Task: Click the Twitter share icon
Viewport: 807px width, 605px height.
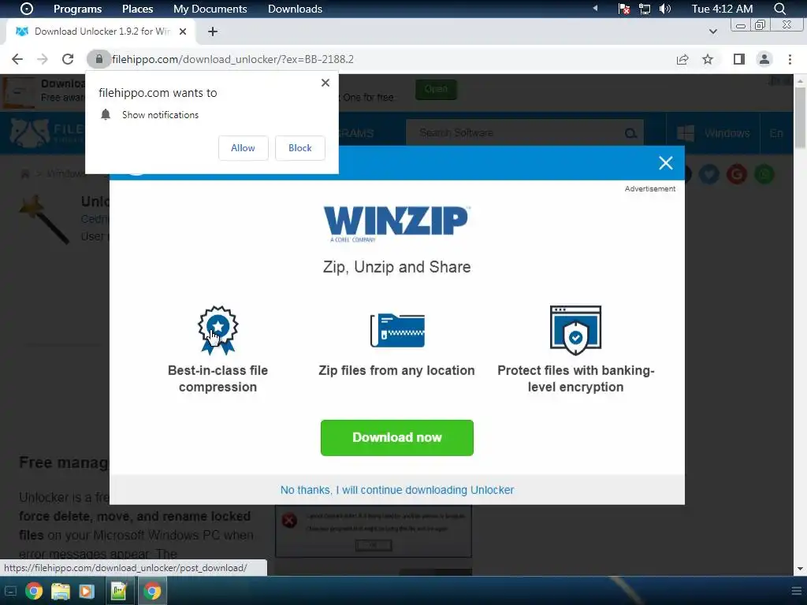Action: click(x=708, y=174)
